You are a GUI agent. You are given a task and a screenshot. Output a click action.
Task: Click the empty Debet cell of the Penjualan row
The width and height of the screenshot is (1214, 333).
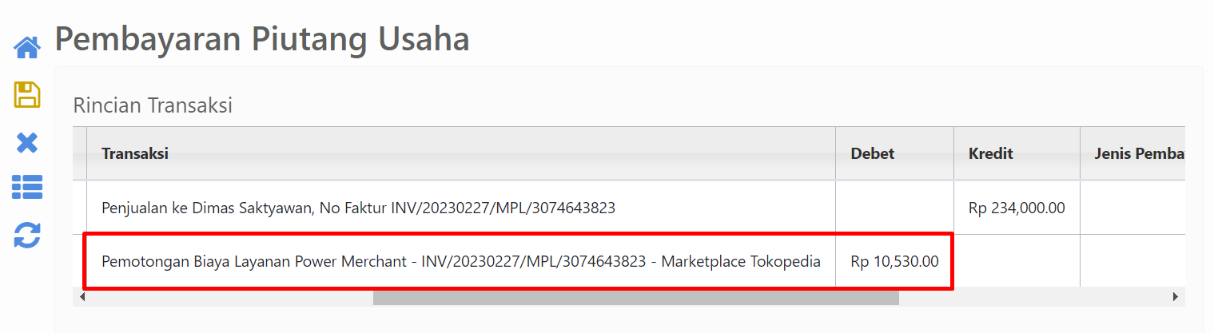point(894,208)
